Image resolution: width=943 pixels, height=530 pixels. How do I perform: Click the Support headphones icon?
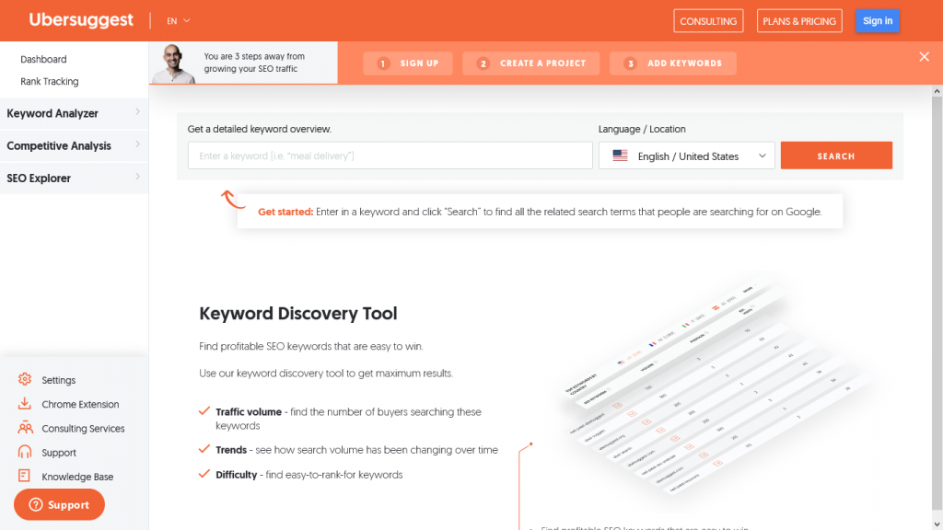click(25, 452)
